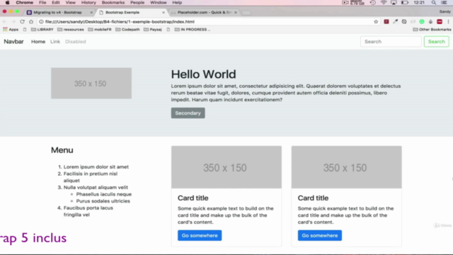The height and width of the screenshot is (255, 453).
Task: Click the Sandy profile name
Action: (x=445, y=11)
